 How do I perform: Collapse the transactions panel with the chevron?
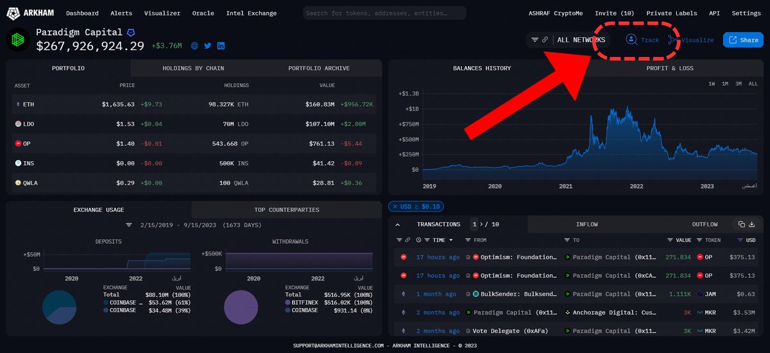pos(397,225)
